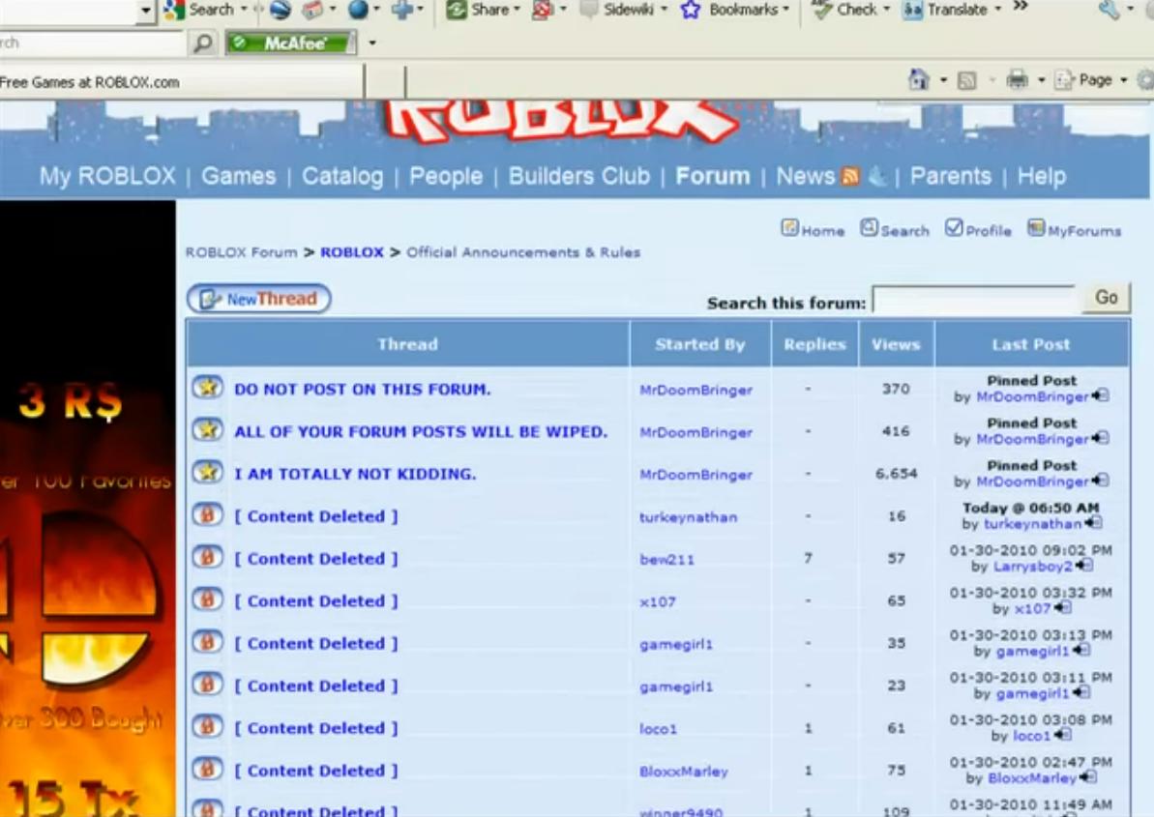Open the Home icon dropdown arrow

tap(943, 79)
